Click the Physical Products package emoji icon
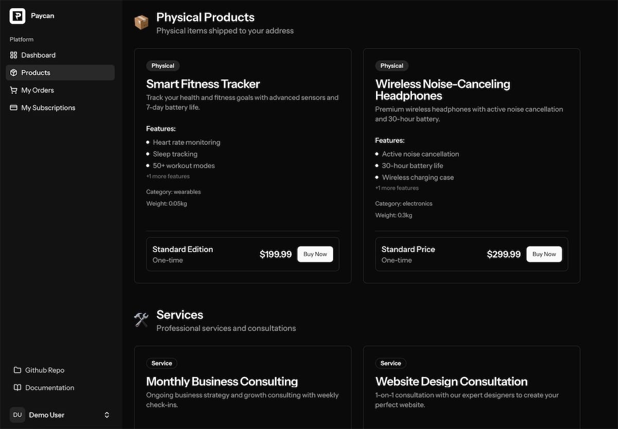 [x=141, y=22]
